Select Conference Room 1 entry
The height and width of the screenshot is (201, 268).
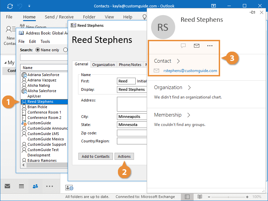point(44,112)
